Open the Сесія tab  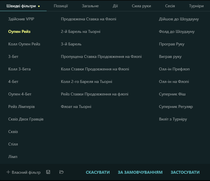[170, 6]
